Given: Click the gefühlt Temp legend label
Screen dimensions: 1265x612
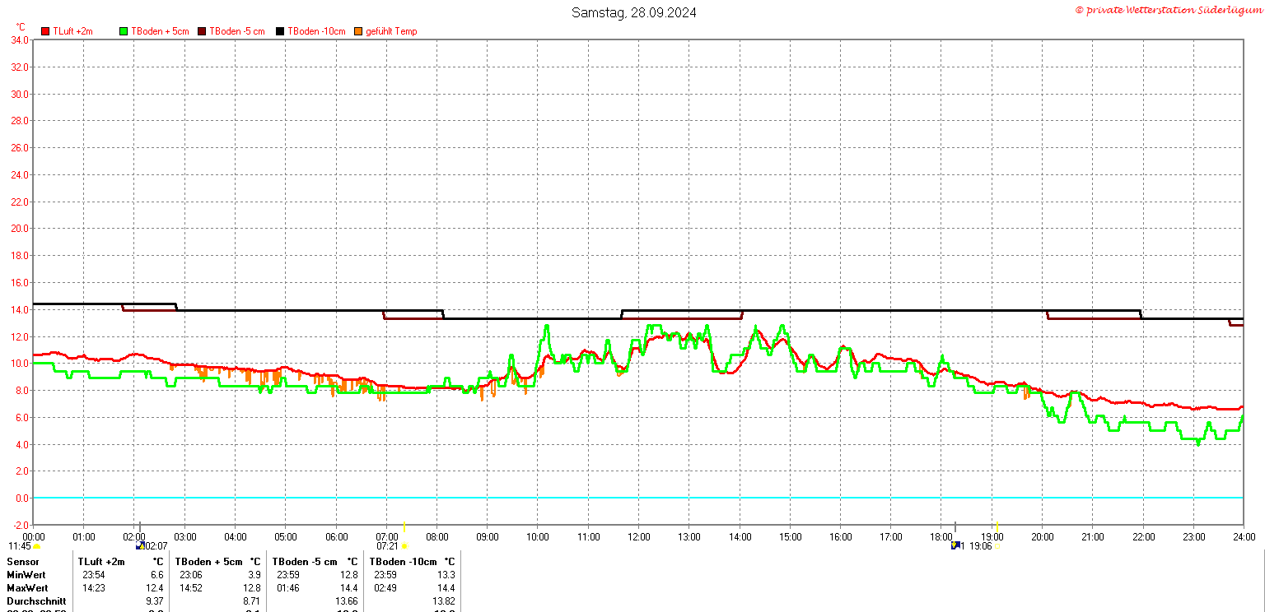Looking at the screenshot, I should 391,31.
